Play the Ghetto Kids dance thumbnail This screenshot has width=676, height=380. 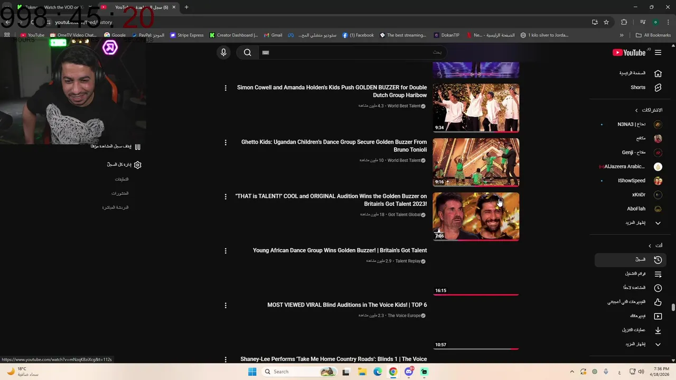click(476, 162)
